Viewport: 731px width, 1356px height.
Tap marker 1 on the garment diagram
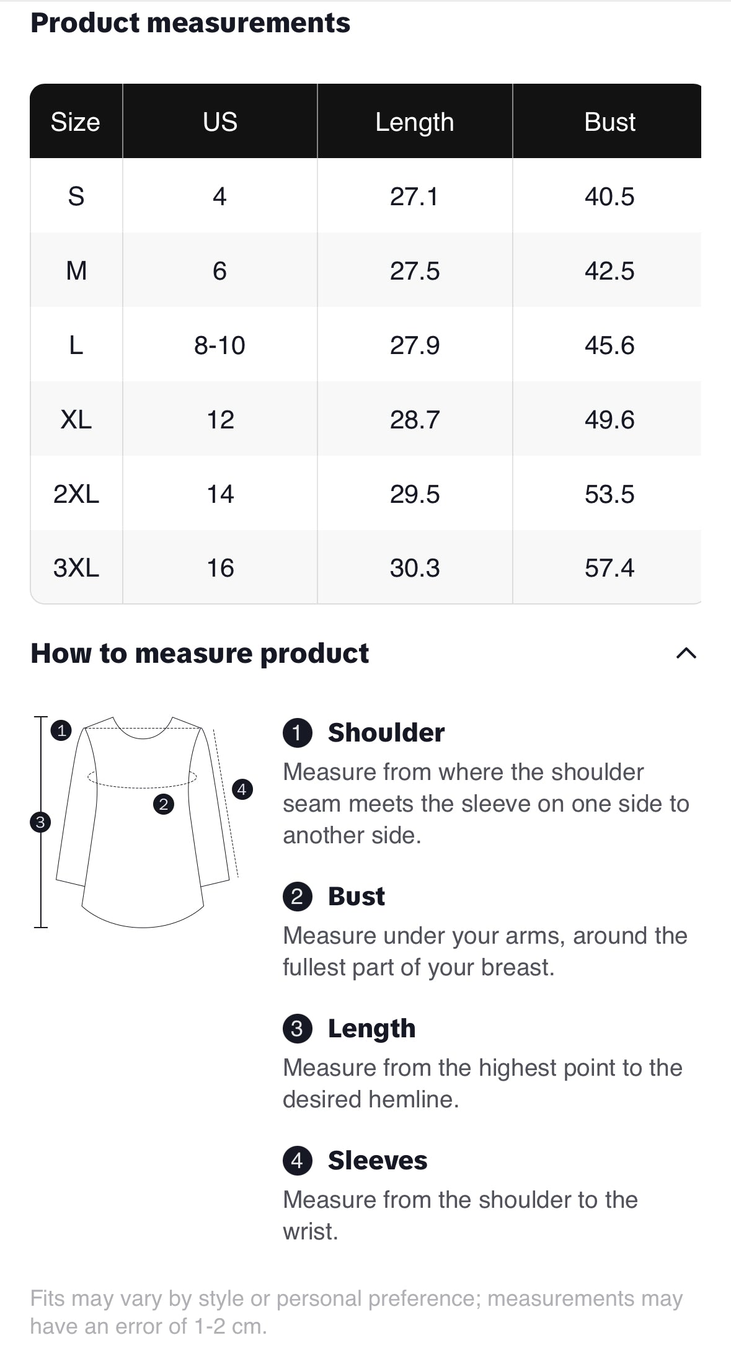[x=61, y=730]
